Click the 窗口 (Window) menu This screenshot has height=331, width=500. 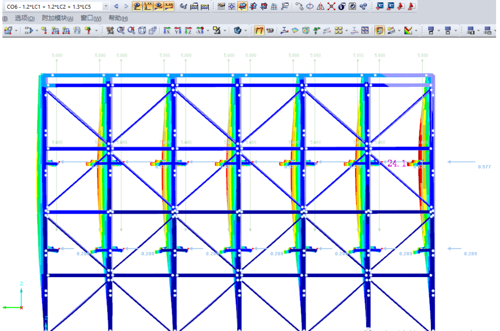point(91,18)
